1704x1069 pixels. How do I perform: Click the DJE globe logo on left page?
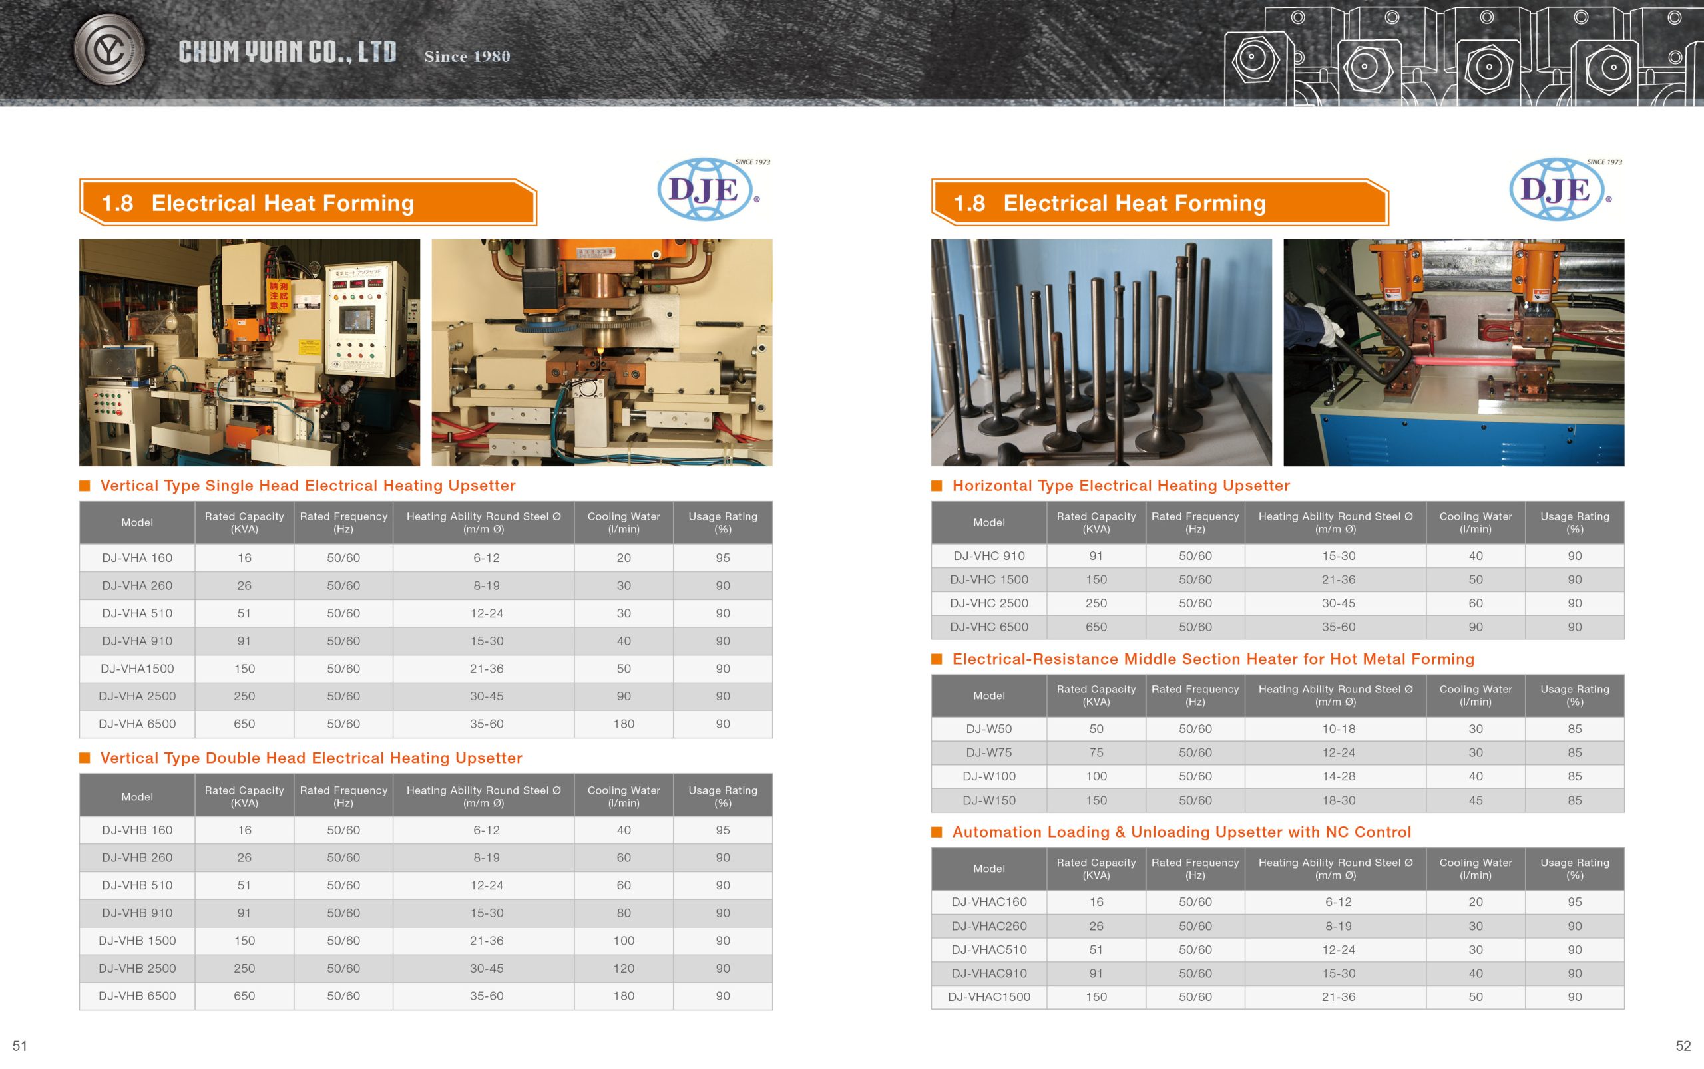point(706,190)
